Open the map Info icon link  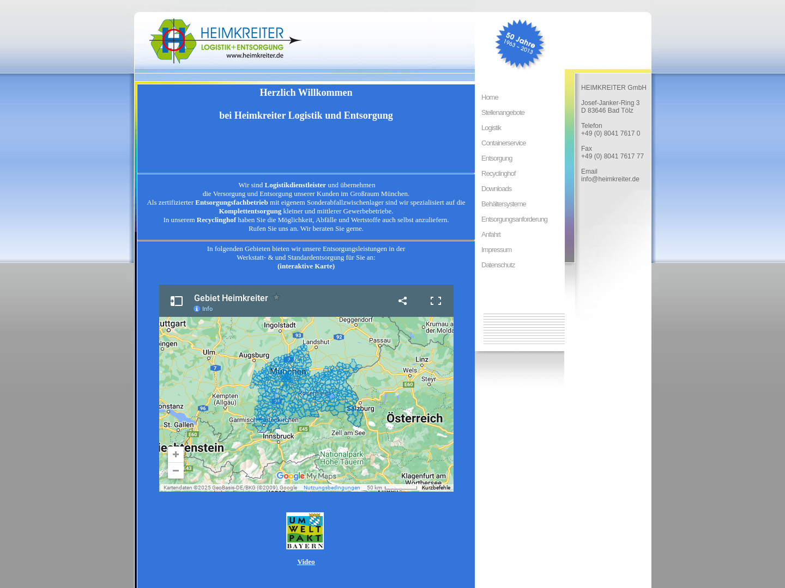coord(203,309)
